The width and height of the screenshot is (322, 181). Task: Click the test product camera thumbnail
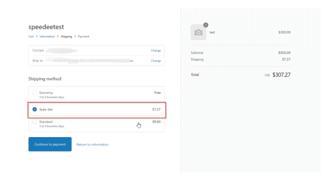click(198, 32)
